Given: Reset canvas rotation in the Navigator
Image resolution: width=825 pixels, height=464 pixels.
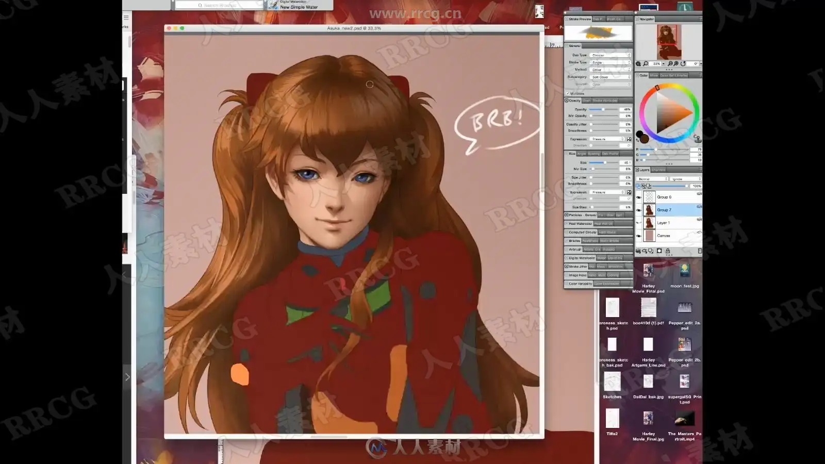Looking at the screenshot, I should pos(683,63).
